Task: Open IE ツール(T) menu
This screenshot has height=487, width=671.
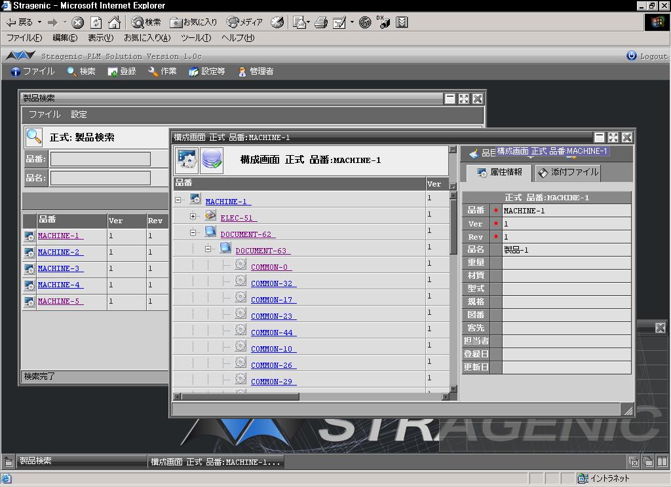Action: tap(196, 38)
